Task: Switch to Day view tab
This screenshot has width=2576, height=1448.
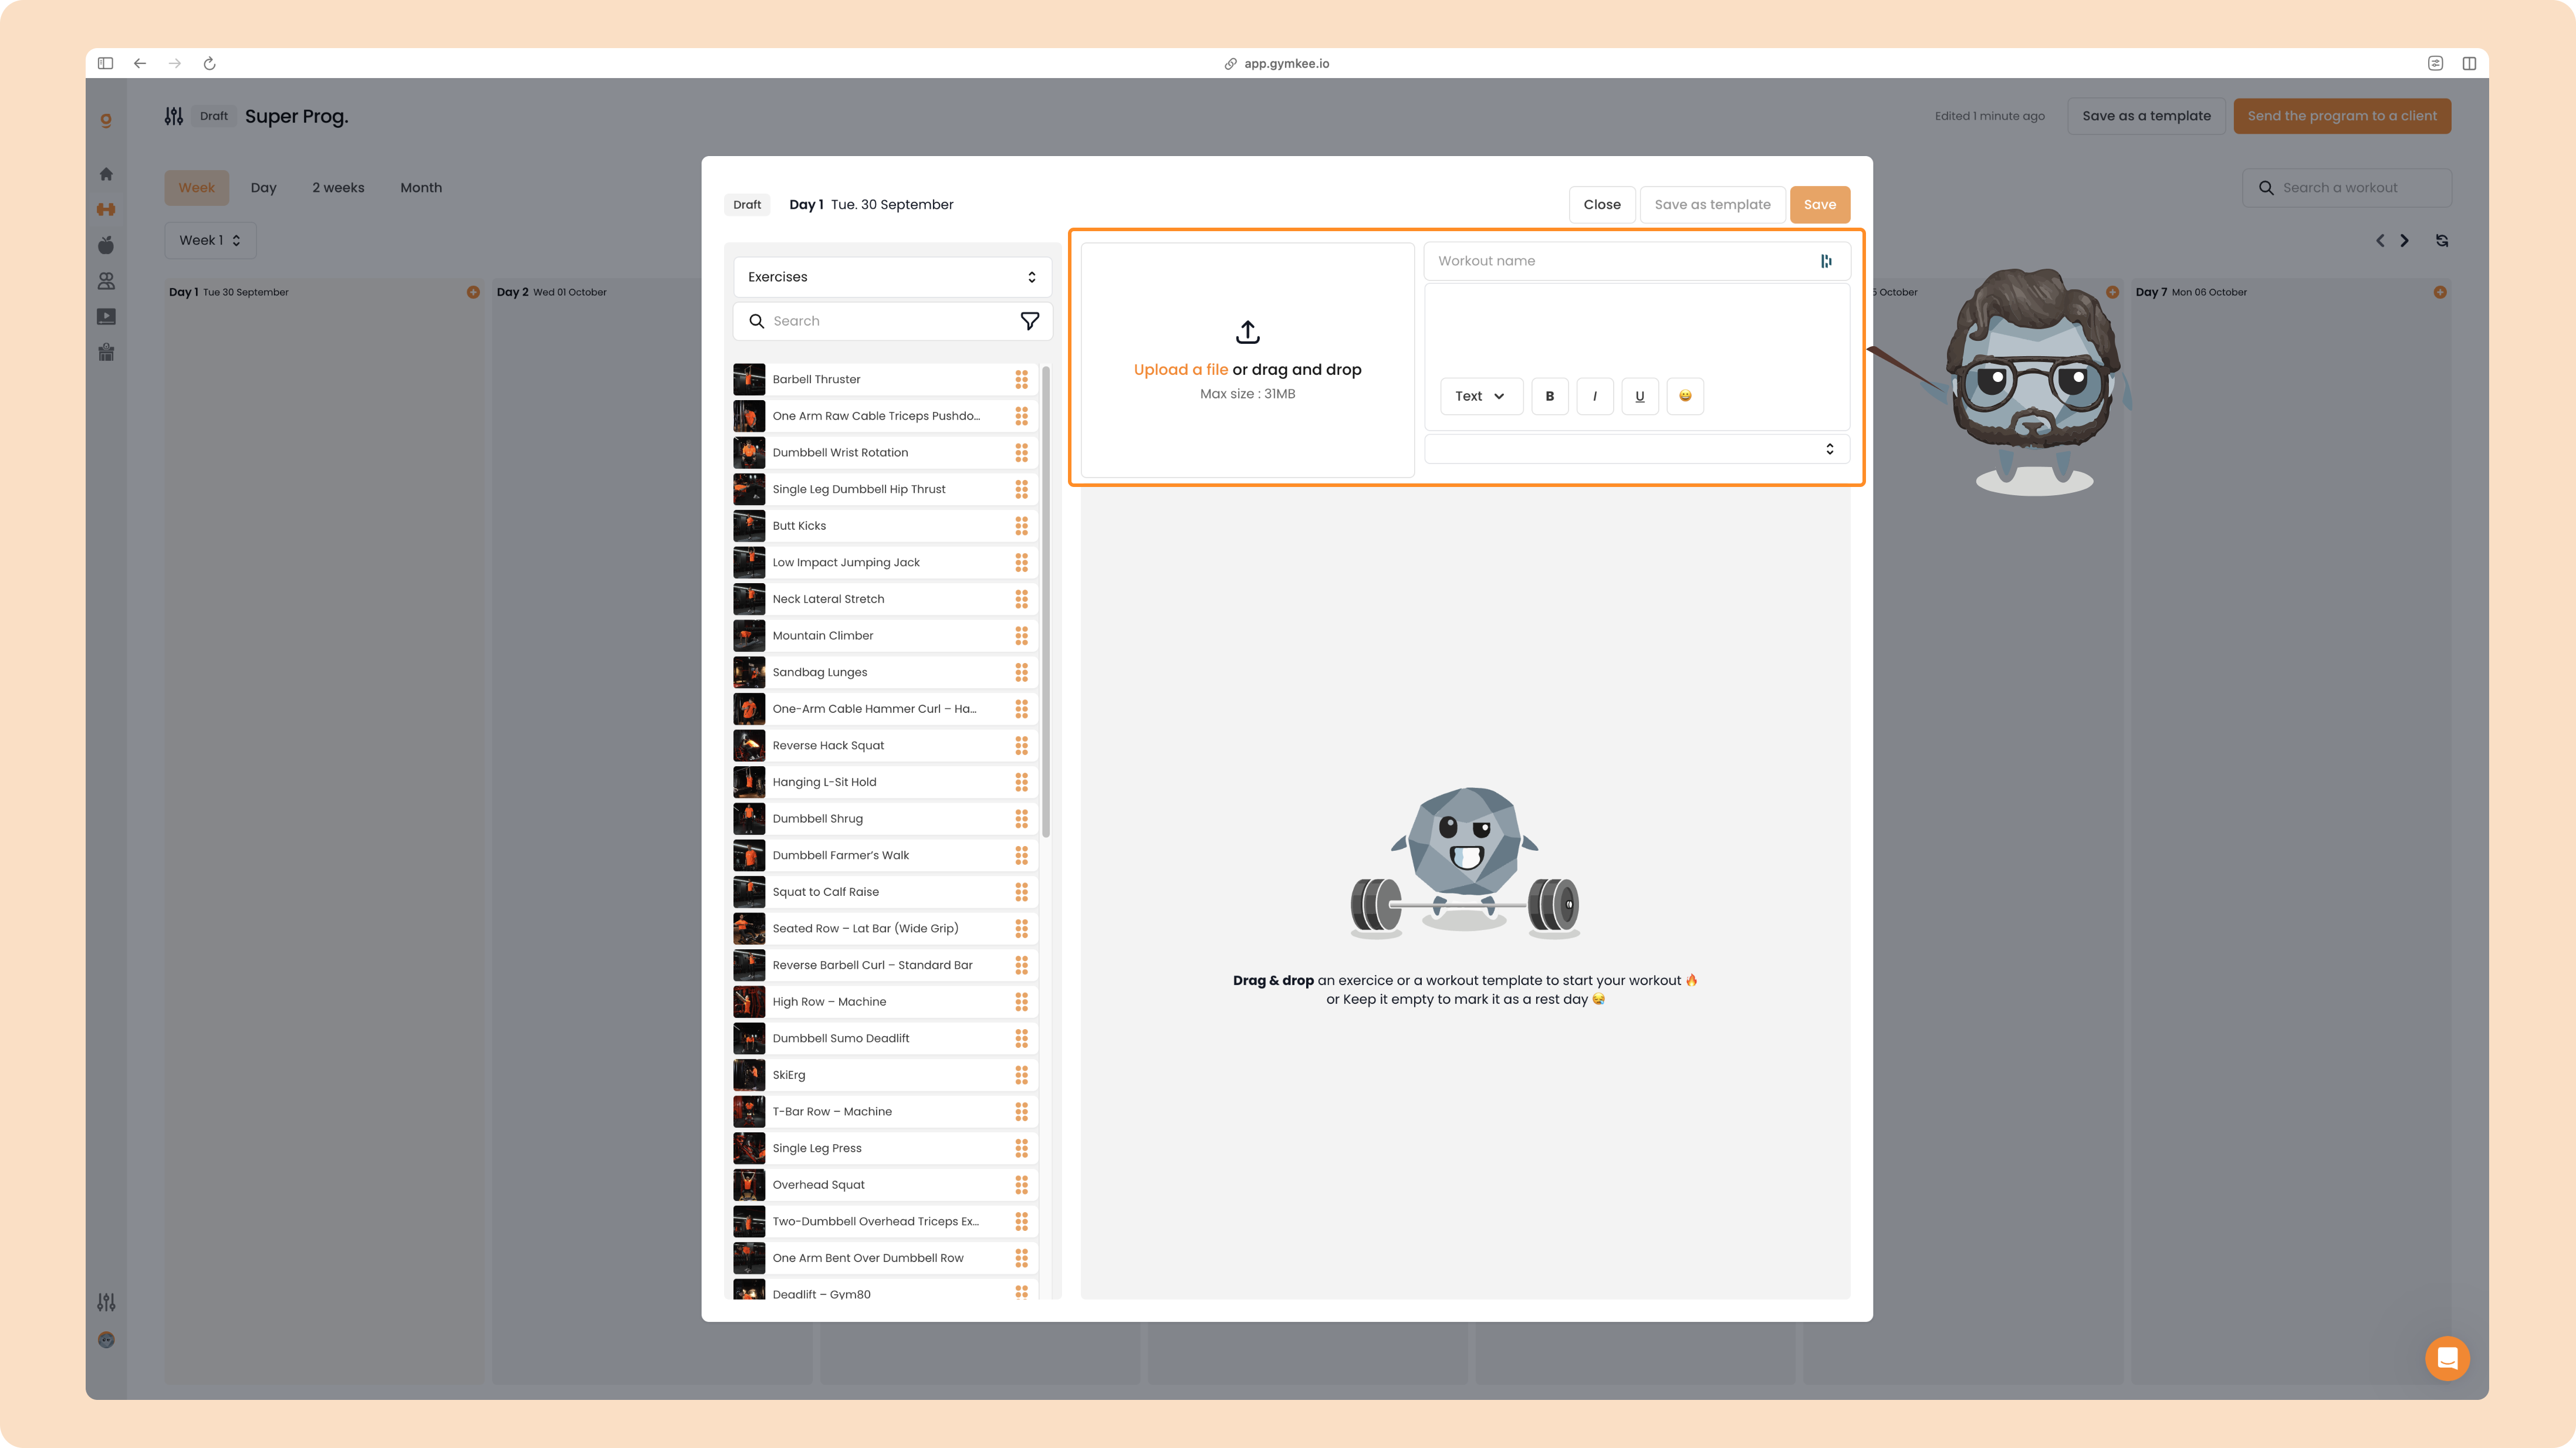Action: pyautogui.click(x=264, y=188)
